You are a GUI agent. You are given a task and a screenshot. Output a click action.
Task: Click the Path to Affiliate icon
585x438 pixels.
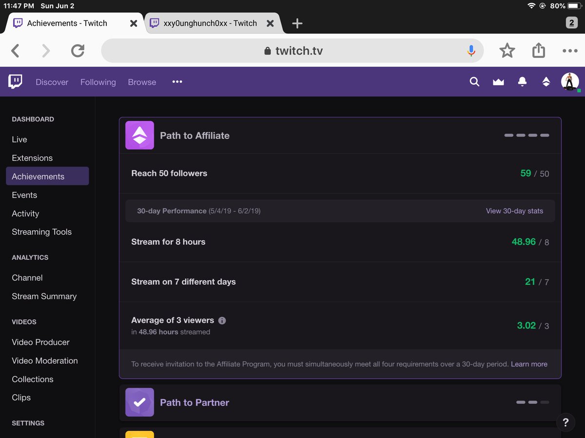tap(139, 135)
